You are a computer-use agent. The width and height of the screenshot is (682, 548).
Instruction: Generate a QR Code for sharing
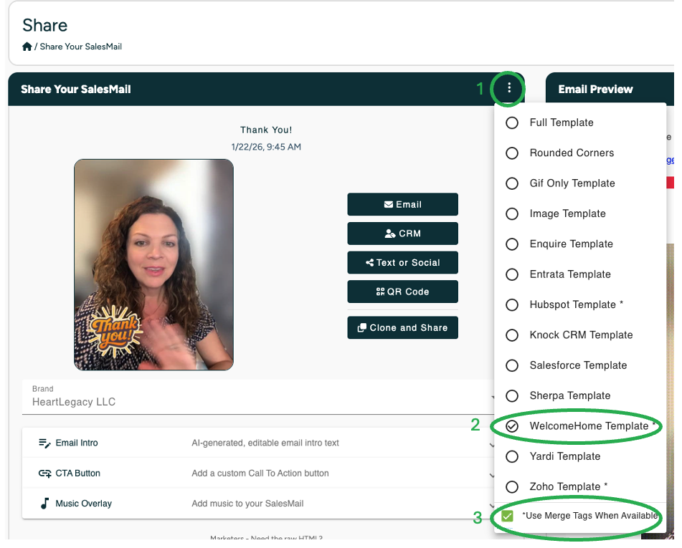pyautogui.click(x=402, y=292)
